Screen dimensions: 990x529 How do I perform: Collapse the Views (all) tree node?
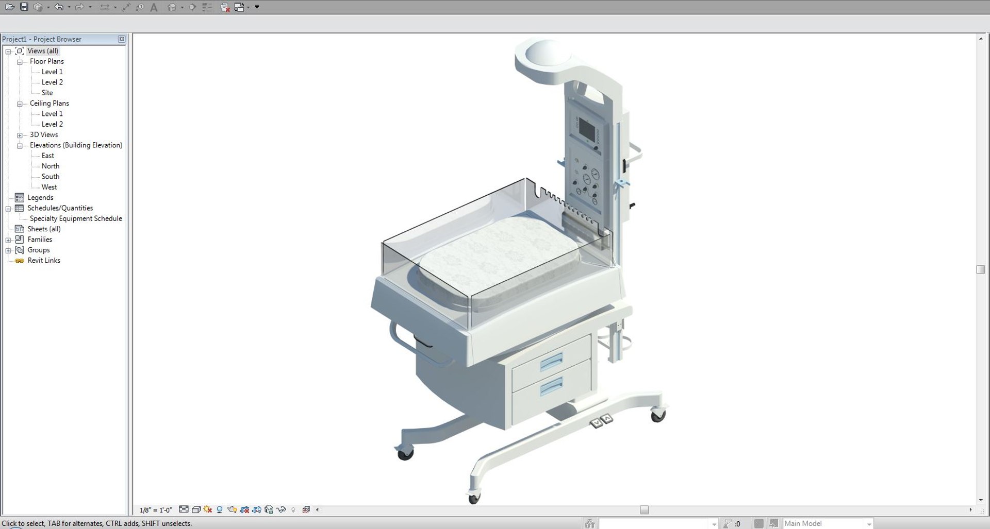click(8, 51)
